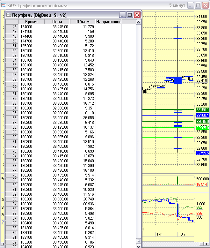The image size is (210, 248).
Task: Select row number 52 header
Action: 12,51
